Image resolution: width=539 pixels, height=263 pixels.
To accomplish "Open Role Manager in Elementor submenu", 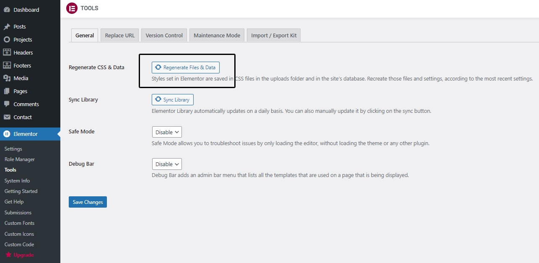I will (20, 159).
